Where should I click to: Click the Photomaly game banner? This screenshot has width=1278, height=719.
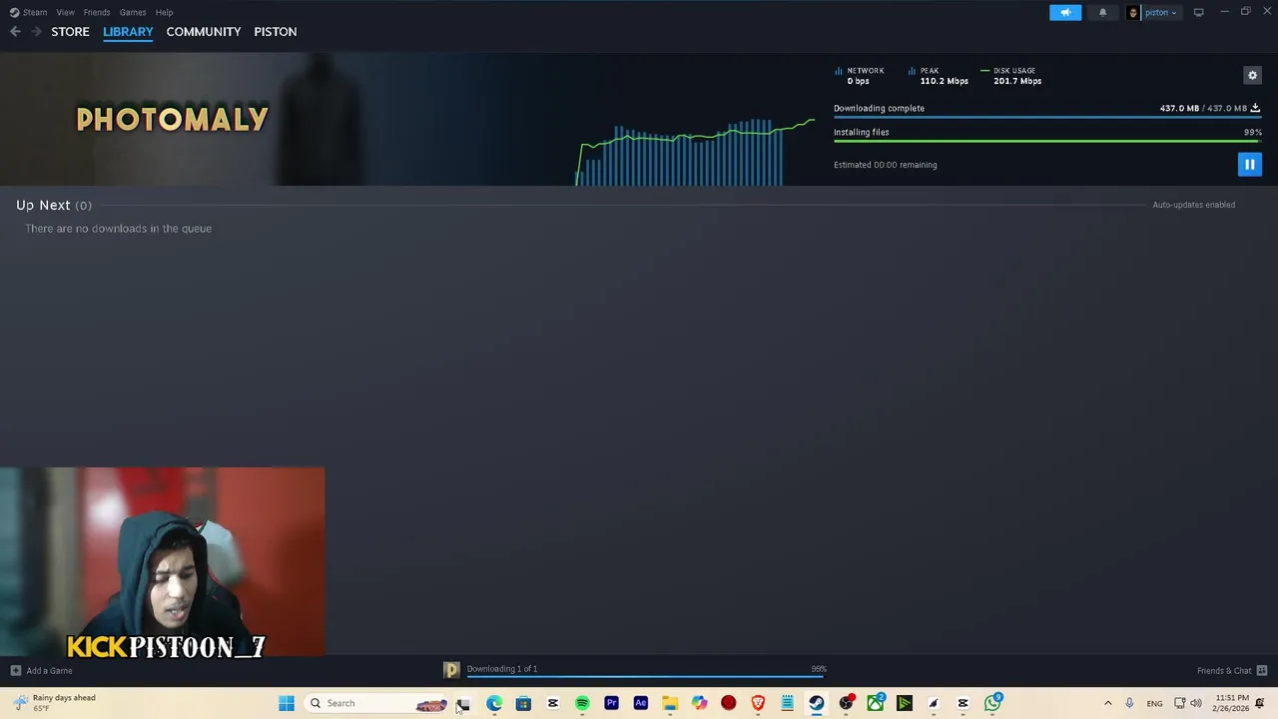tap(172, 120)
